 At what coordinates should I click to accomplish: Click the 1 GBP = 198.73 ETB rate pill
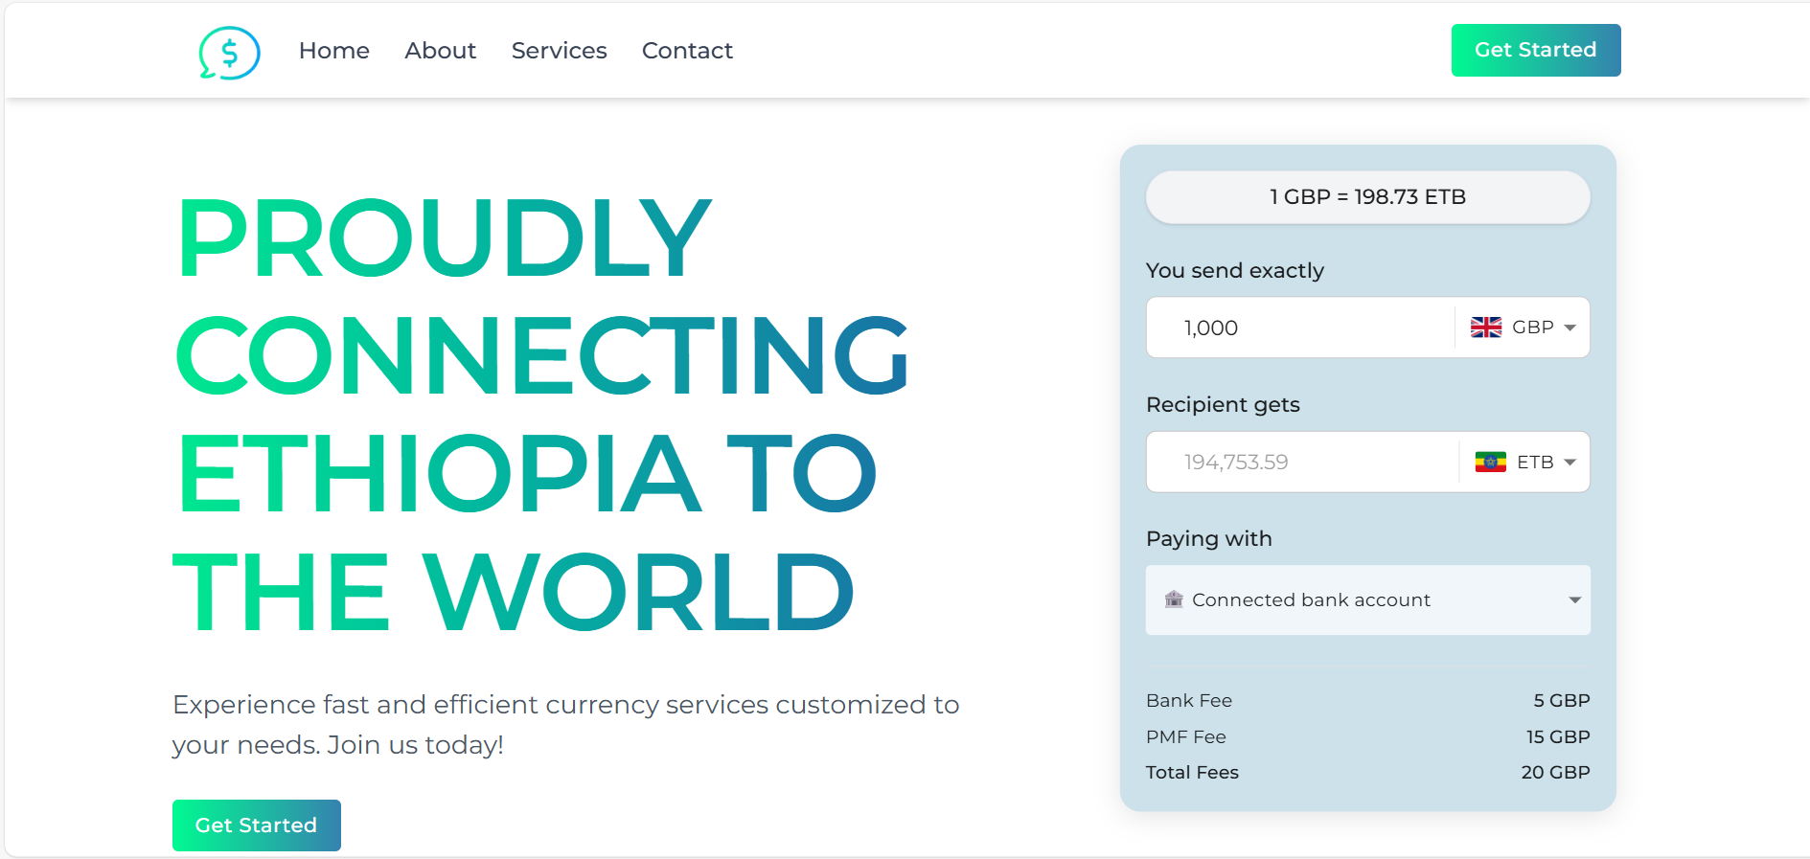[1367, 197]
